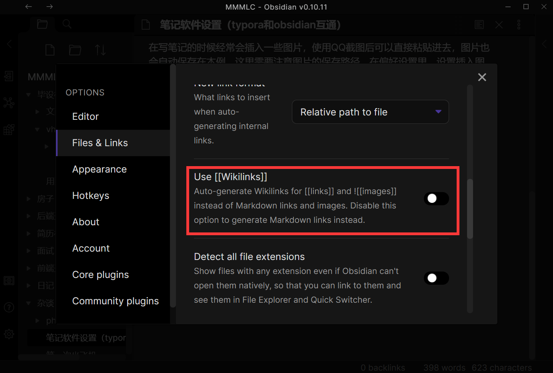Collapse the right sidebar with the arrow
Viewport: 553px width, 373px height.
544,44
